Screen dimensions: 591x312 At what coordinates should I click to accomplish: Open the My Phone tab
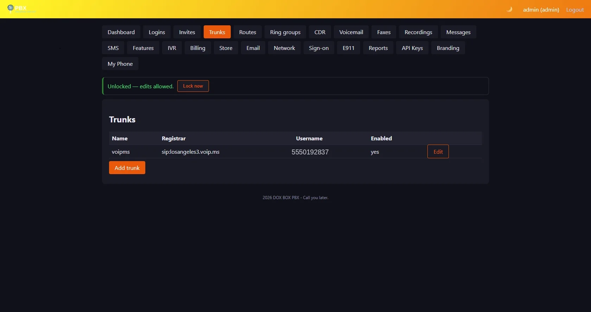point(120,64)
